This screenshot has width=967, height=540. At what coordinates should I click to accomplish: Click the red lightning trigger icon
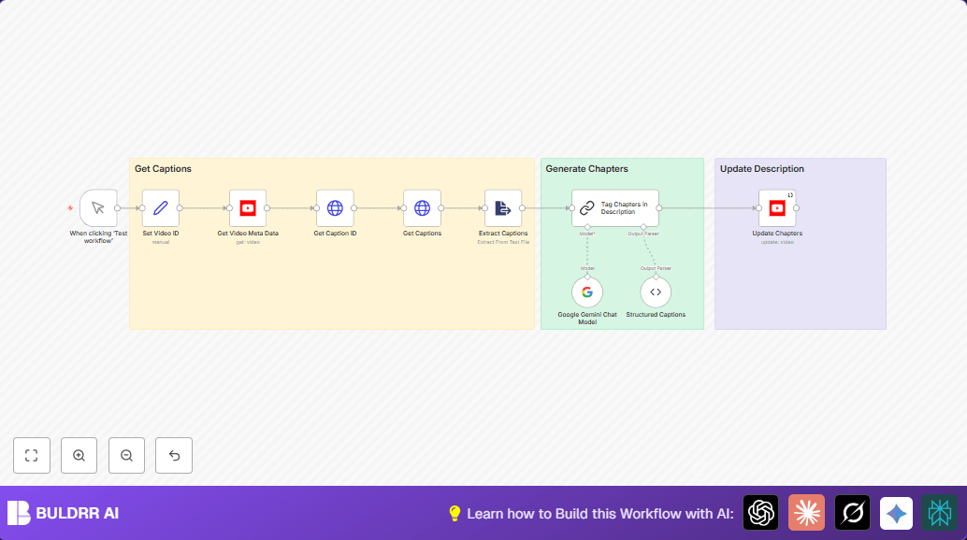click(70, 208)
